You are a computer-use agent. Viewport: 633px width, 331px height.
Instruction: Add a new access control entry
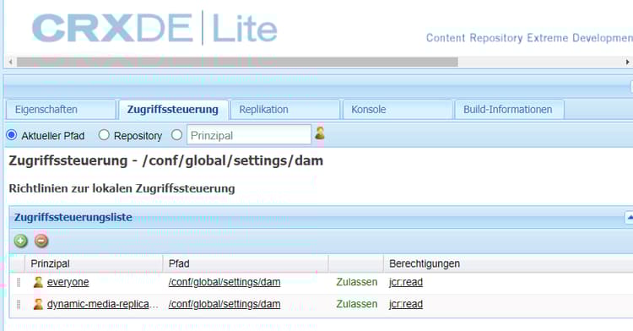[x=21, y=241]
